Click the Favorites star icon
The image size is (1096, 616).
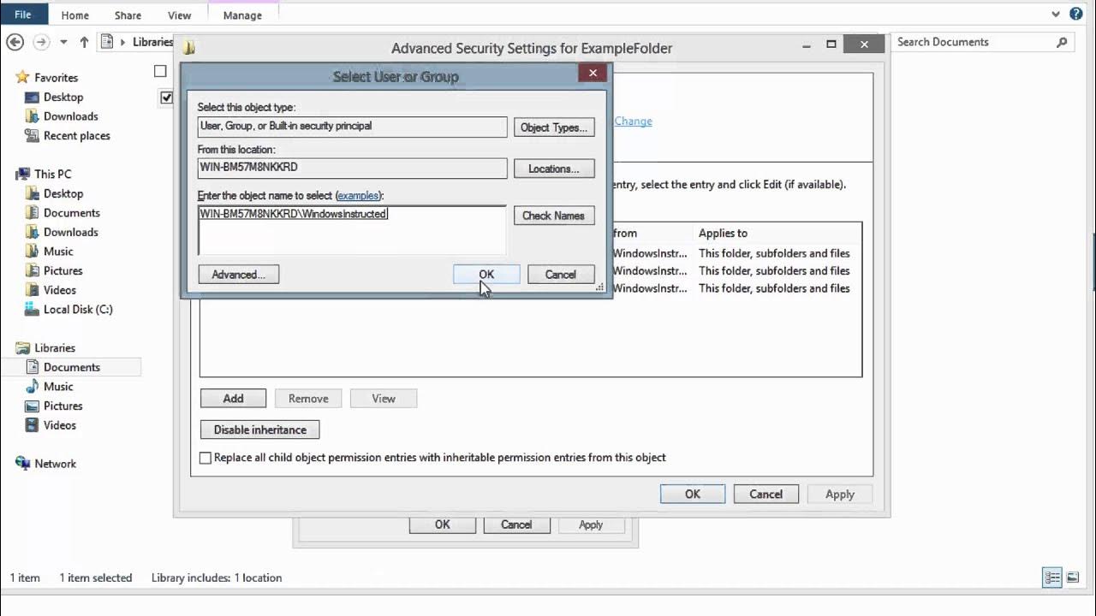(23, 78)
